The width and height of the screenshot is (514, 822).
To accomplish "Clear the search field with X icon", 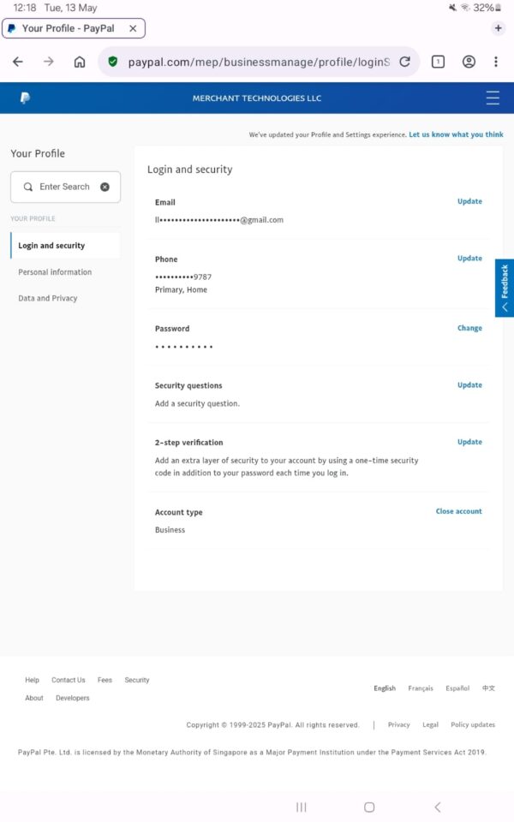I will click(105, 187).
